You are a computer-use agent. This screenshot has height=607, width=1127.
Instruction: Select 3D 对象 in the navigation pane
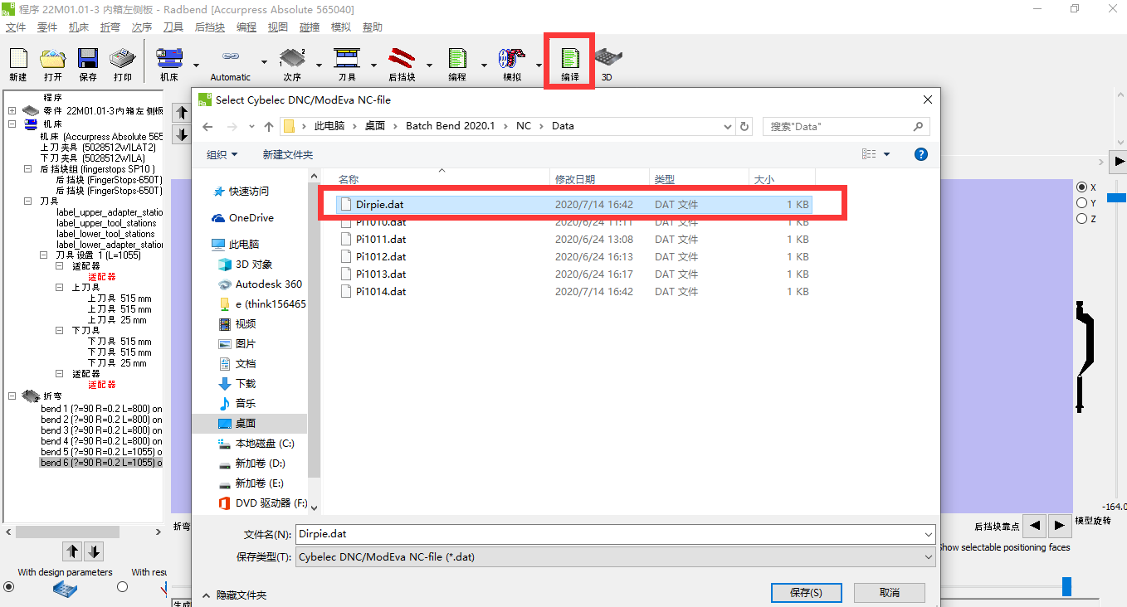(x=253, y=264)
